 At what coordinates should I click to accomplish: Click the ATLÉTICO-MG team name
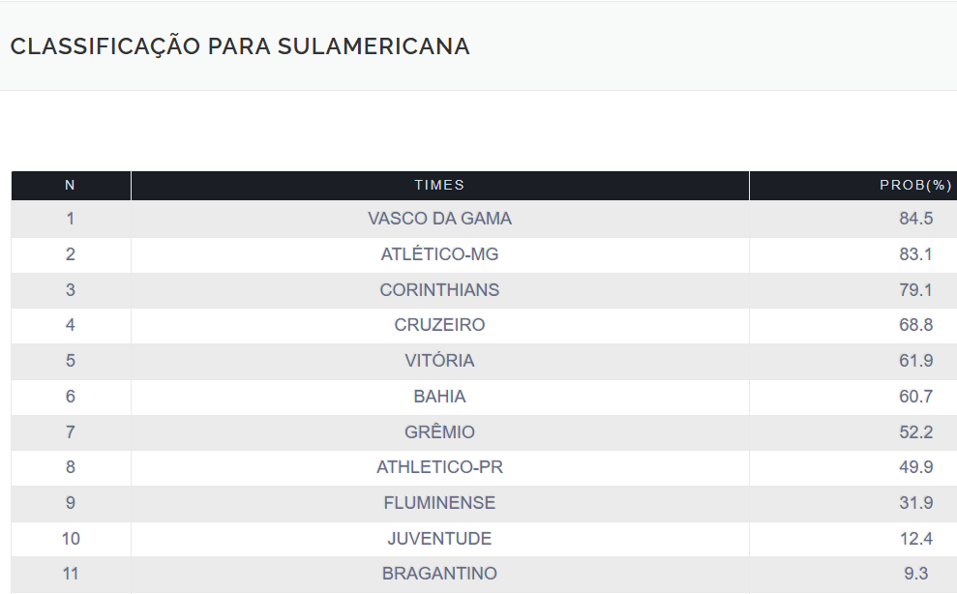coord(439,254)
